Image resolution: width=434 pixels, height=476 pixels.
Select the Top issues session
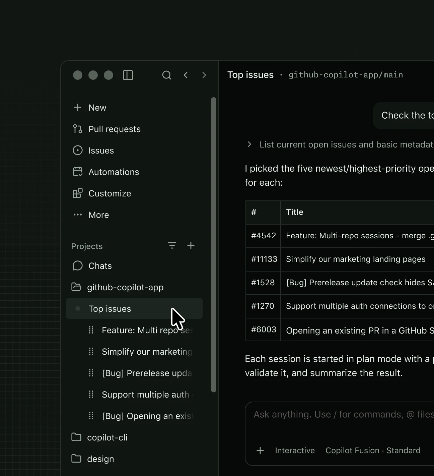pyautogui.click(x=134, y=309)
